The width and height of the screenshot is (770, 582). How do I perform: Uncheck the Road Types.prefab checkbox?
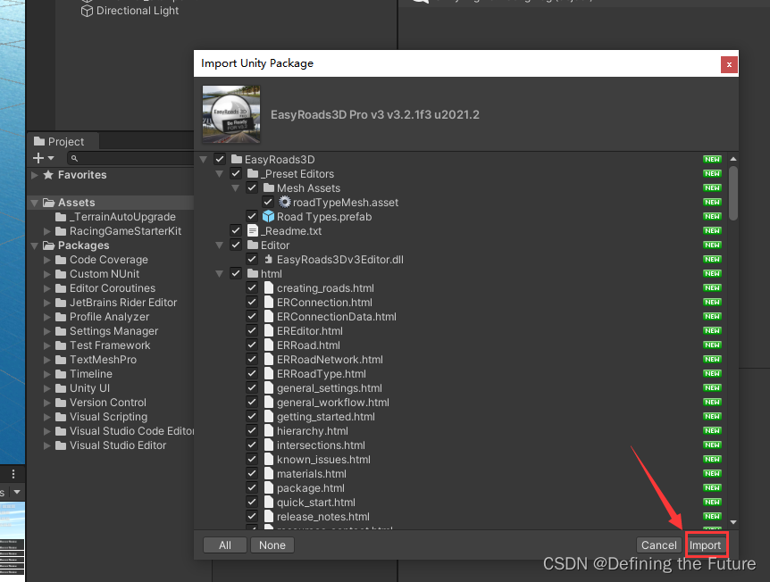(x=251, y=216)
